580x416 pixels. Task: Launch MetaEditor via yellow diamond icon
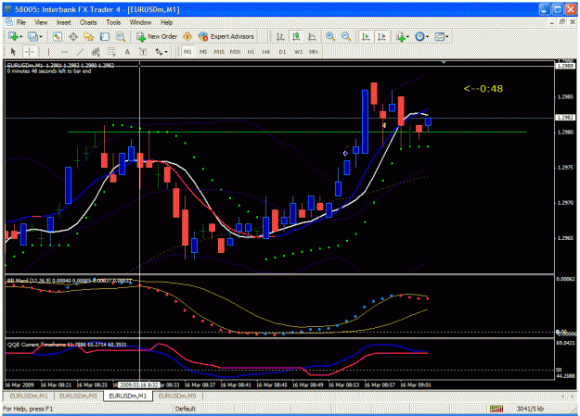pyautogui.click(x=187, y=36)
